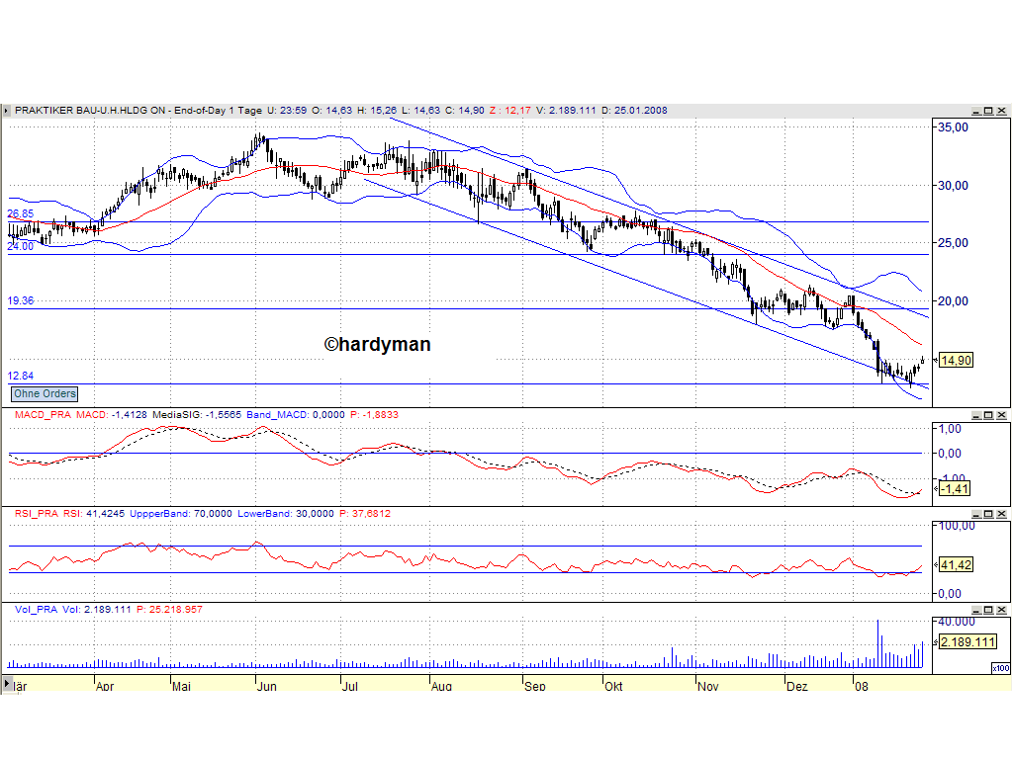This screenshot has height=759, width=1013.
Task: Maximize the main price chart panel
Action: (988, 110)
